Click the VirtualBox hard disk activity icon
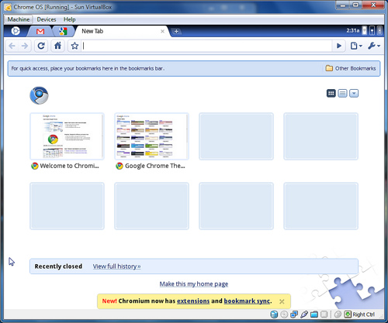Screen dimensions: 388x323 [x=274, y=314]
